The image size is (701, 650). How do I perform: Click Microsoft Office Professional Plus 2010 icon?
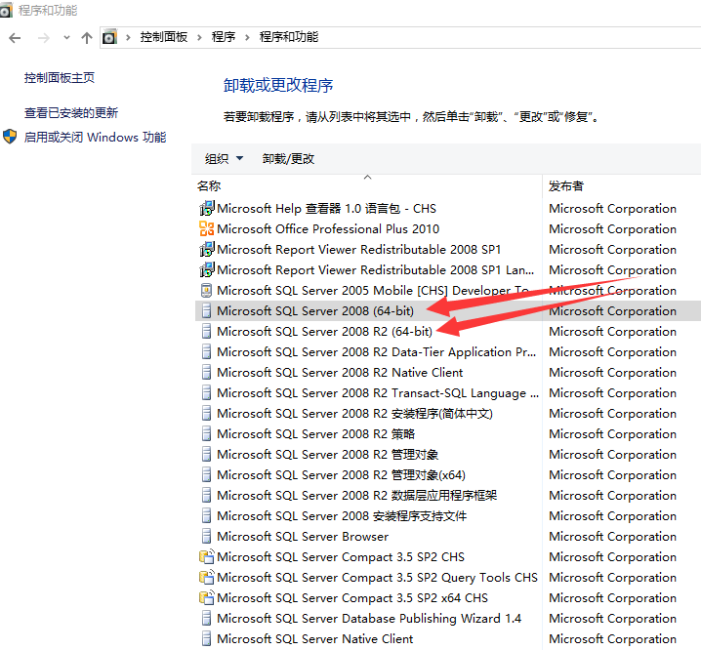click(x=206, y=229)
